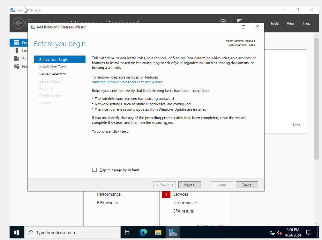Open Task View on the taskbar
Image resolution: width=322 pixels, height=240 pixels.
128,232
